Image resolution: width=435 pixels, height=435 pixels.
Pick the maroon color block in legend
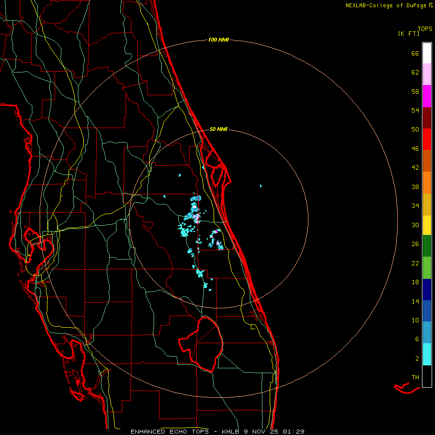(427, 118)
